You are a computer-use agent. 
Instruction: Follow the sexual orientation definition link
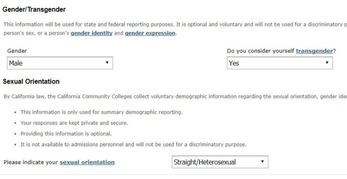click(x=87, y=162)
